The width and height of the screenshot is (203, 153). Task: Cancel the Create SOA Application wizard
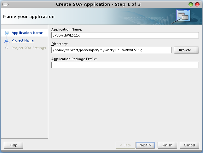[189, 145]
